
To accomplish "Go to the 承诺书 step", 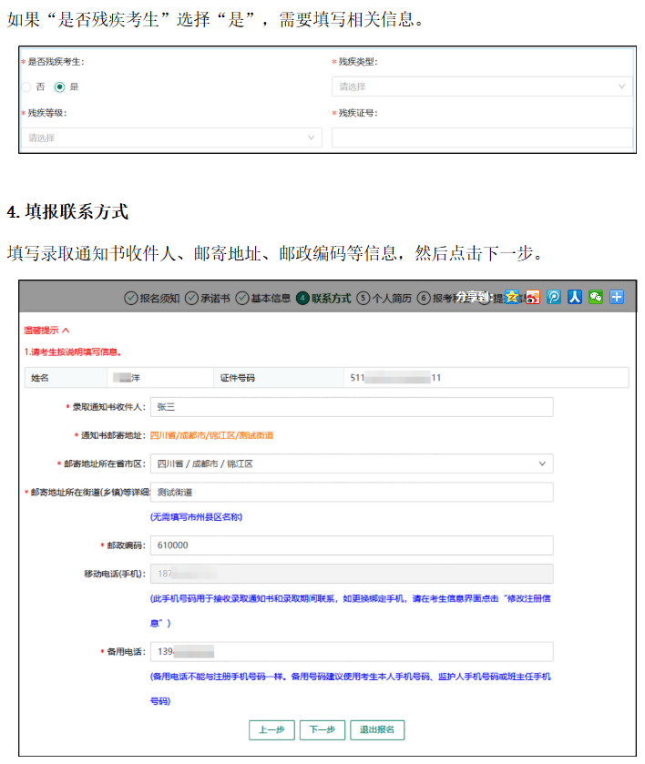I will 208,298.
